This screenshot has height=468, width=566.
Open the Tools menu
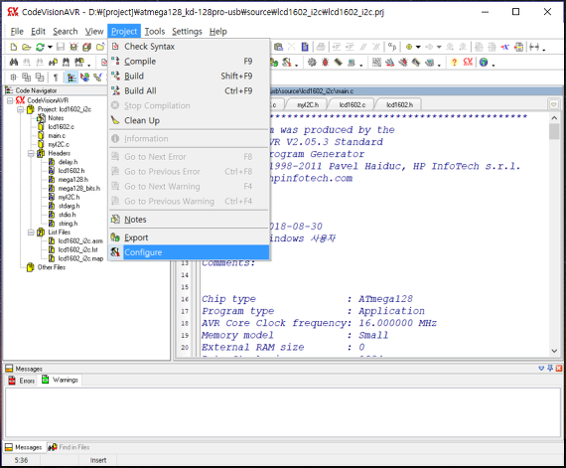(155, 32)
